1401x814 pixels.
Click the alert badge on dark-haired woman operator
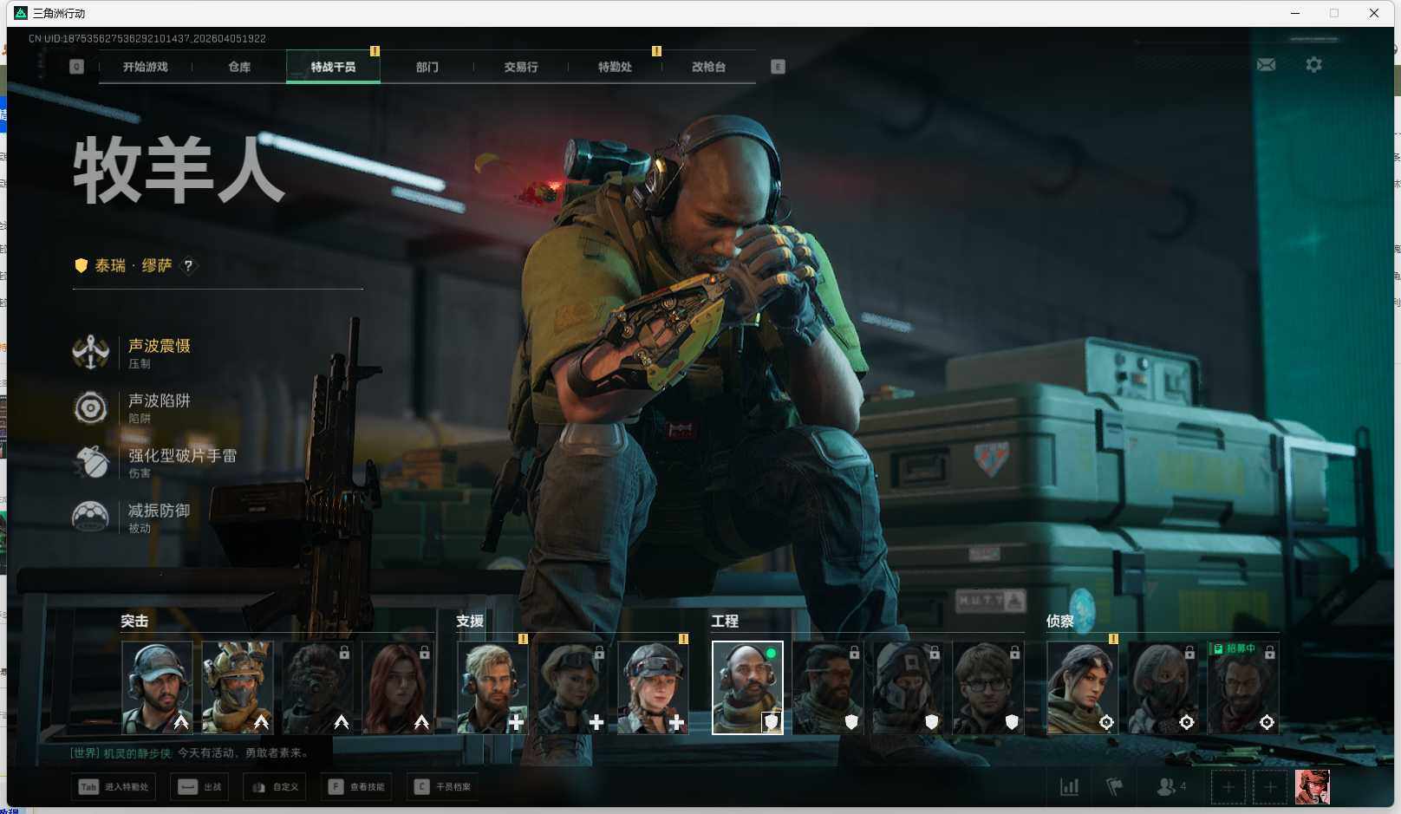pyautogui.click(x=1113, y=639)
